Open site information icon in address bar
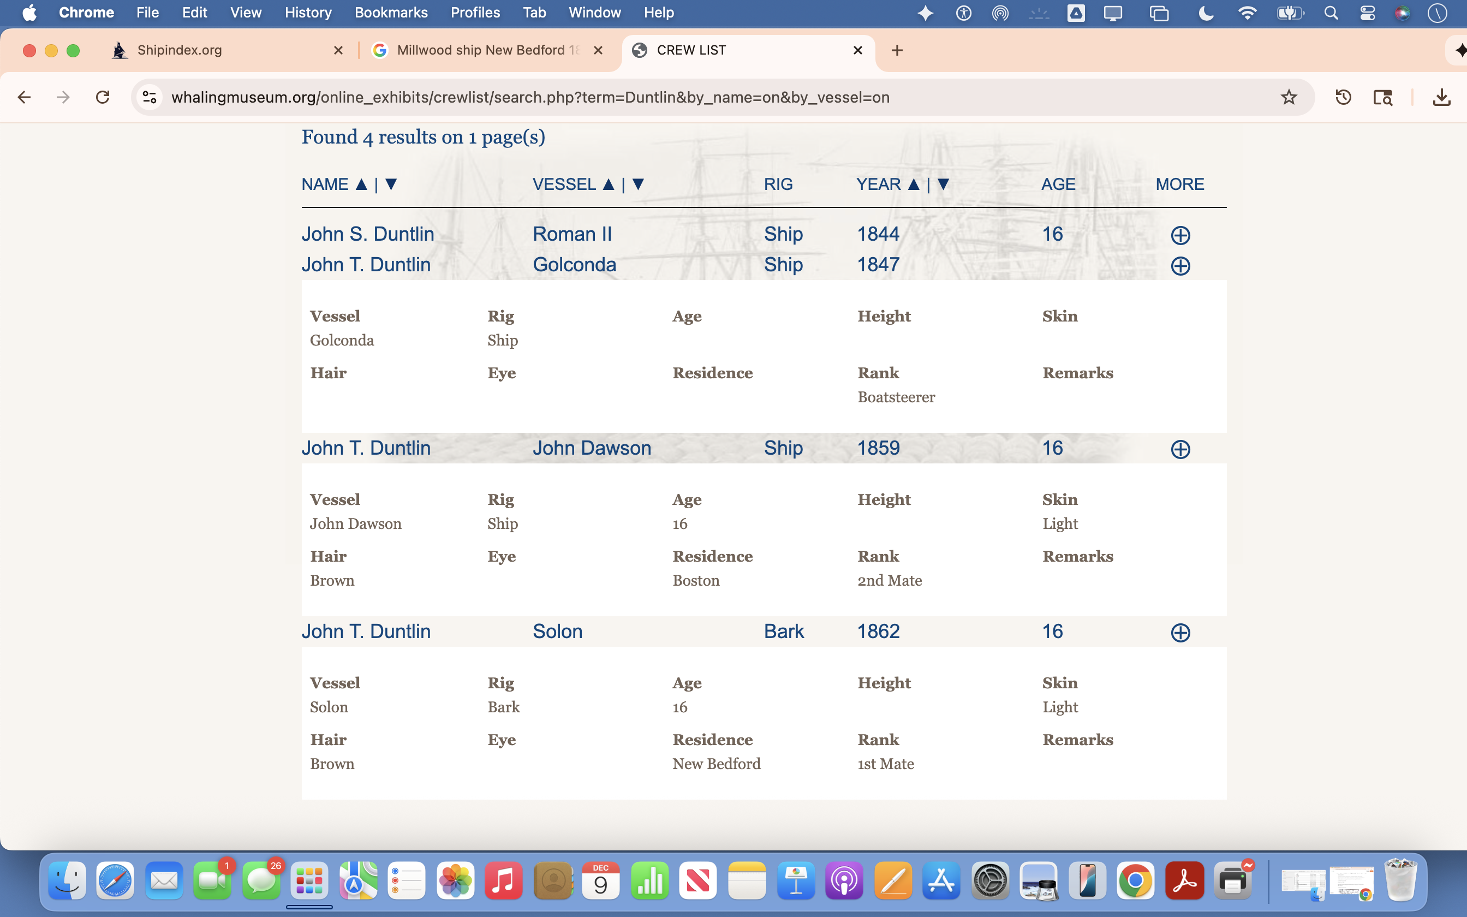The width and height of the screenshot is (1467, 917). (x=149, y=97)
